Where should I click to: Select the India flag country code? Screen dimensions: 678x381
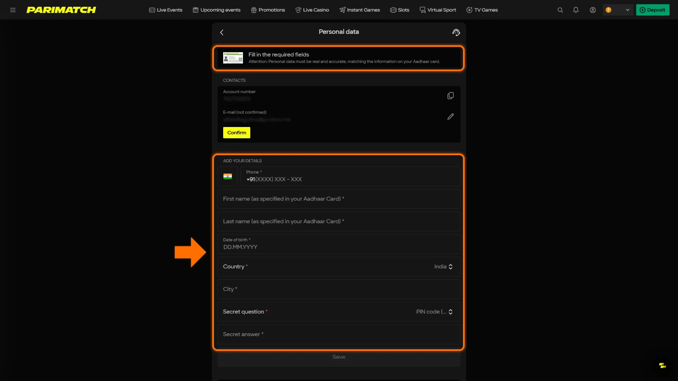tap(228, 176)
